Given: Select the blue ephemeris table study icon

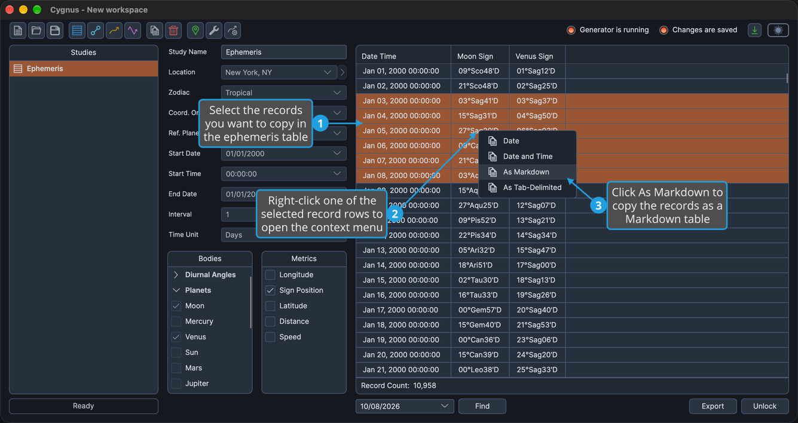Looking at the screenshot, I should (x=77, y=30).
